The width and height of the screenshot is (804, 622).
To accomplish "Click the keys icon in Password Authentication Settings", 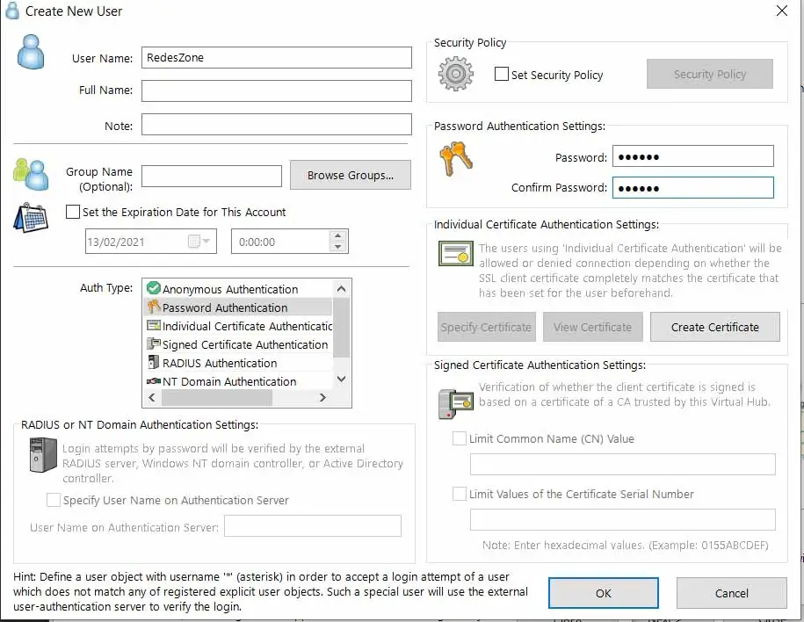I will [456, 159].
